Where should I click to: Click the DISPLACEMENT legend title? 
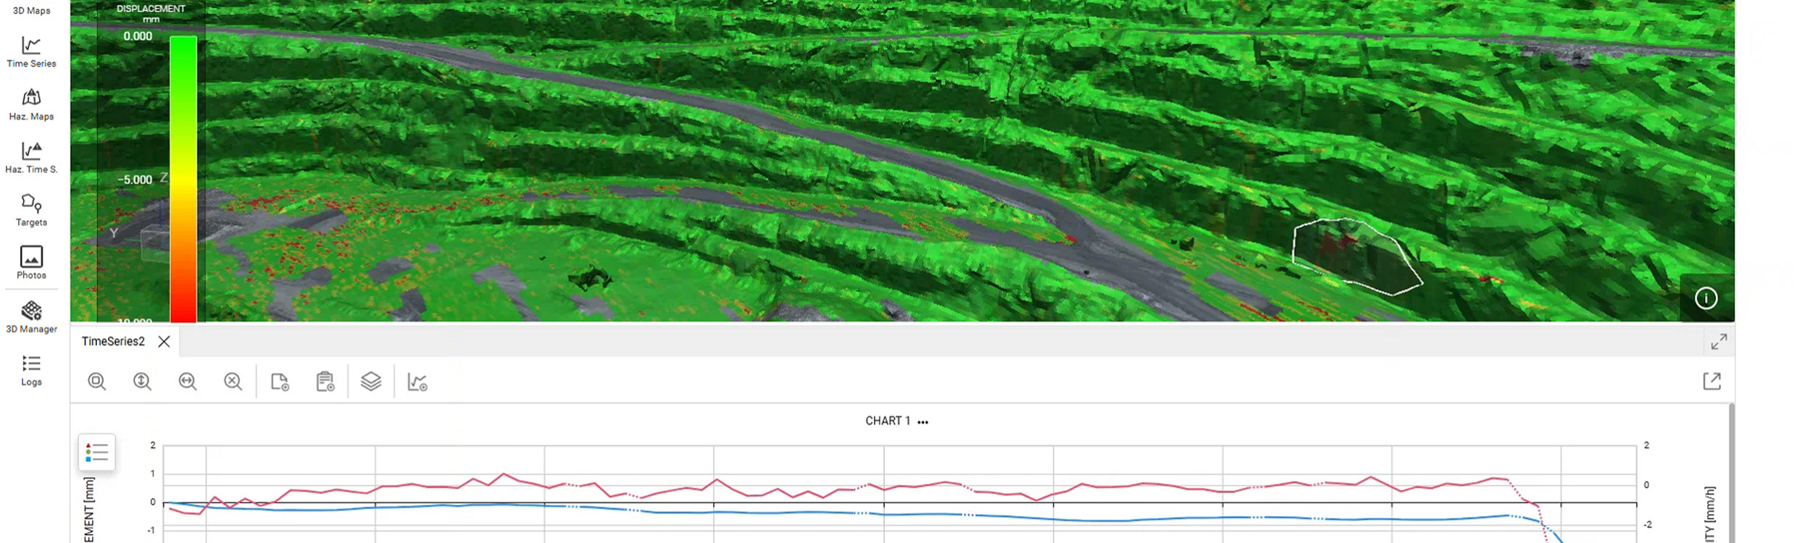pyautogui.click(x=151, y=9)
